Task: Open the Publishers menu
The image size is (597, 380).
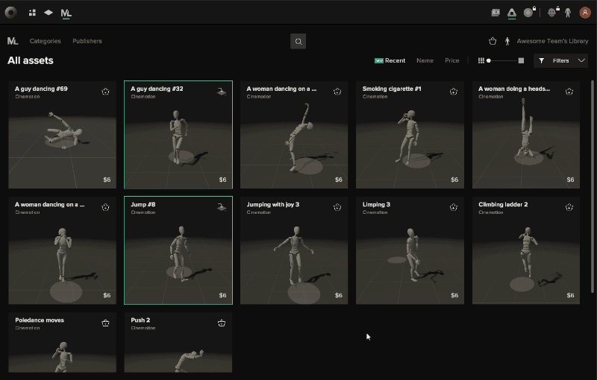Action: tap(87, 41)
